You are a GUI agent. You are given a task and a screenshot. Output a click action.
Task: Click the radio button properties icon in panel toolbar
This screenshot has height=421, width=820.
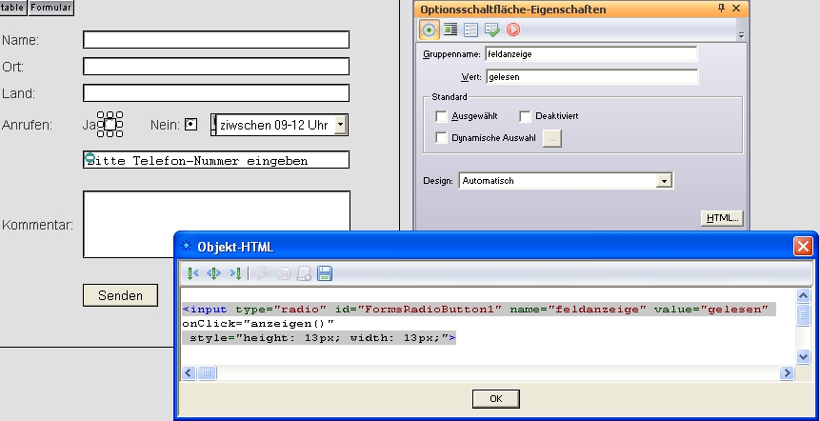pos(430,30)
